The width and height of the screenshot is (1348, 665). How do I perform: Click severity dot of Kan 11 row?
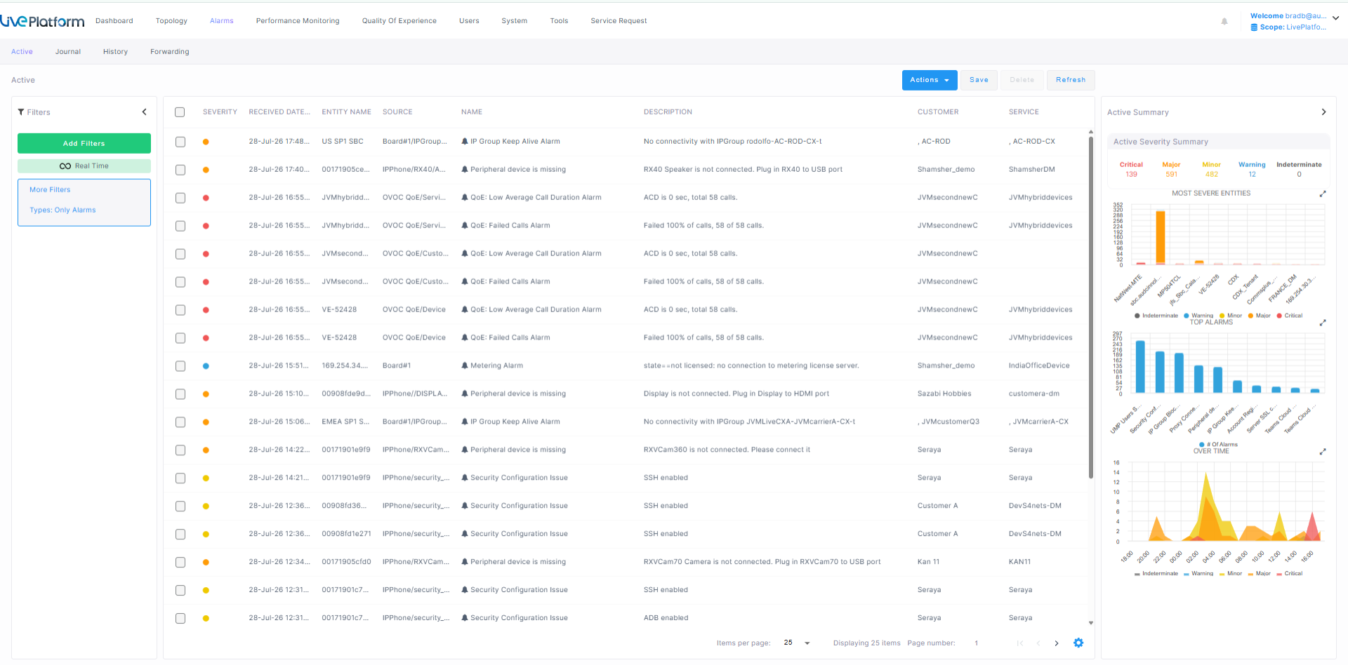[206, 563]
